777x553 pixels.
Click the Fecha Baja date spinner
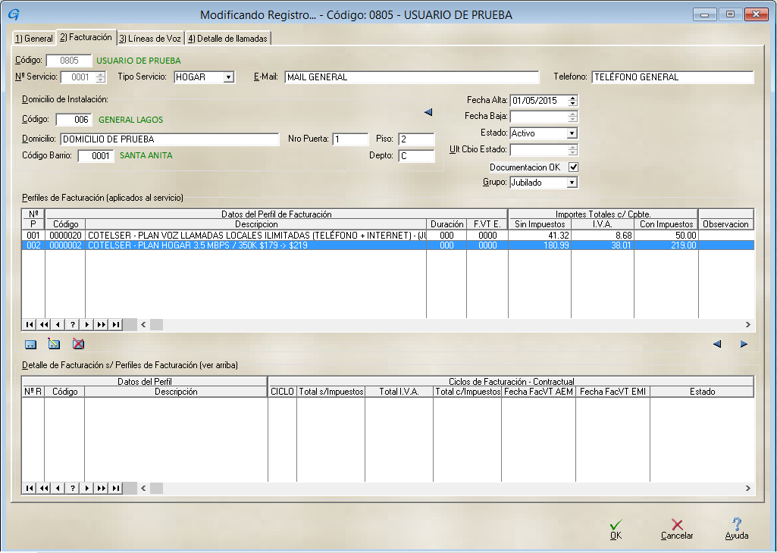(x=573, y=117)
